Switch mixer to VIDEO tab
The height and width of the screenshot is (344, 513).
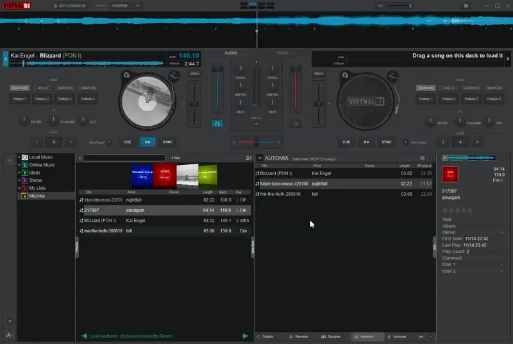[x=282, y=53]
